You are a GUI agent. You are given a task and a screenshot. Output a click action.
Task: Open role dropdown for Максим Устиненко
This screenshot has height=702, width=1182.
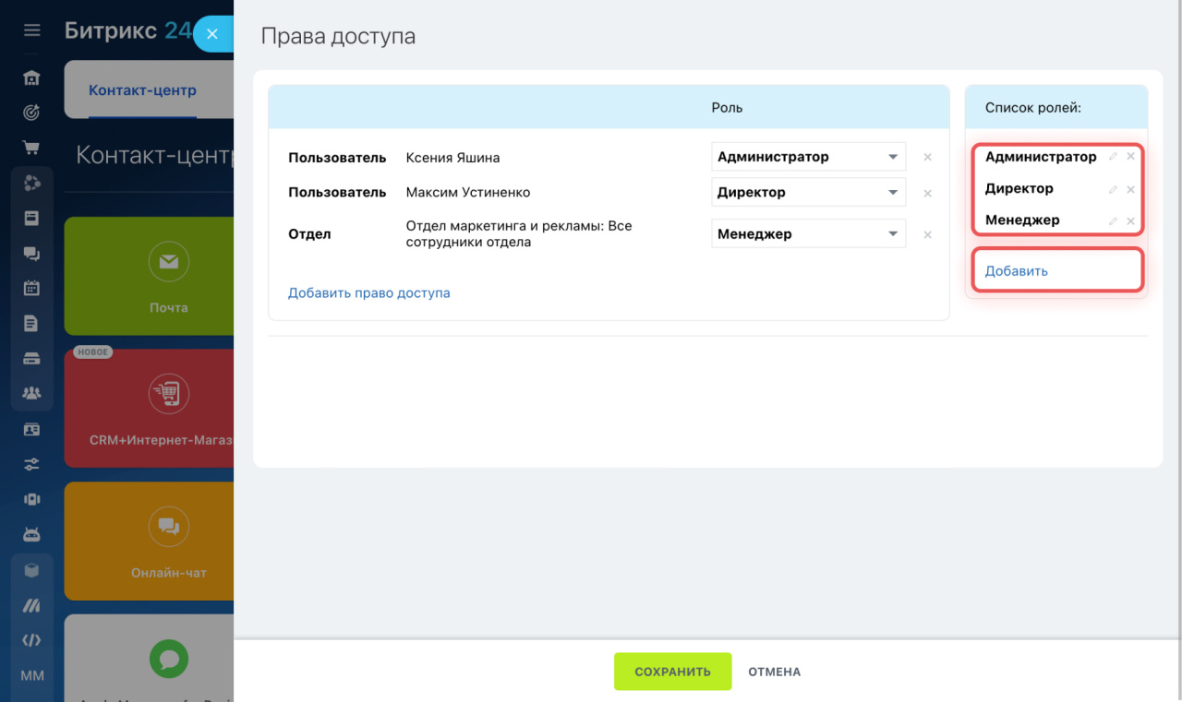pyautogui.click(x=808, y=192)
